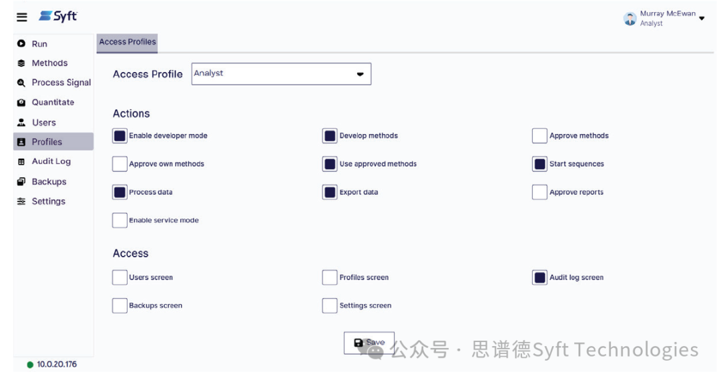Click the user avatar picture
721x378 pixels.
pos(630,19)
